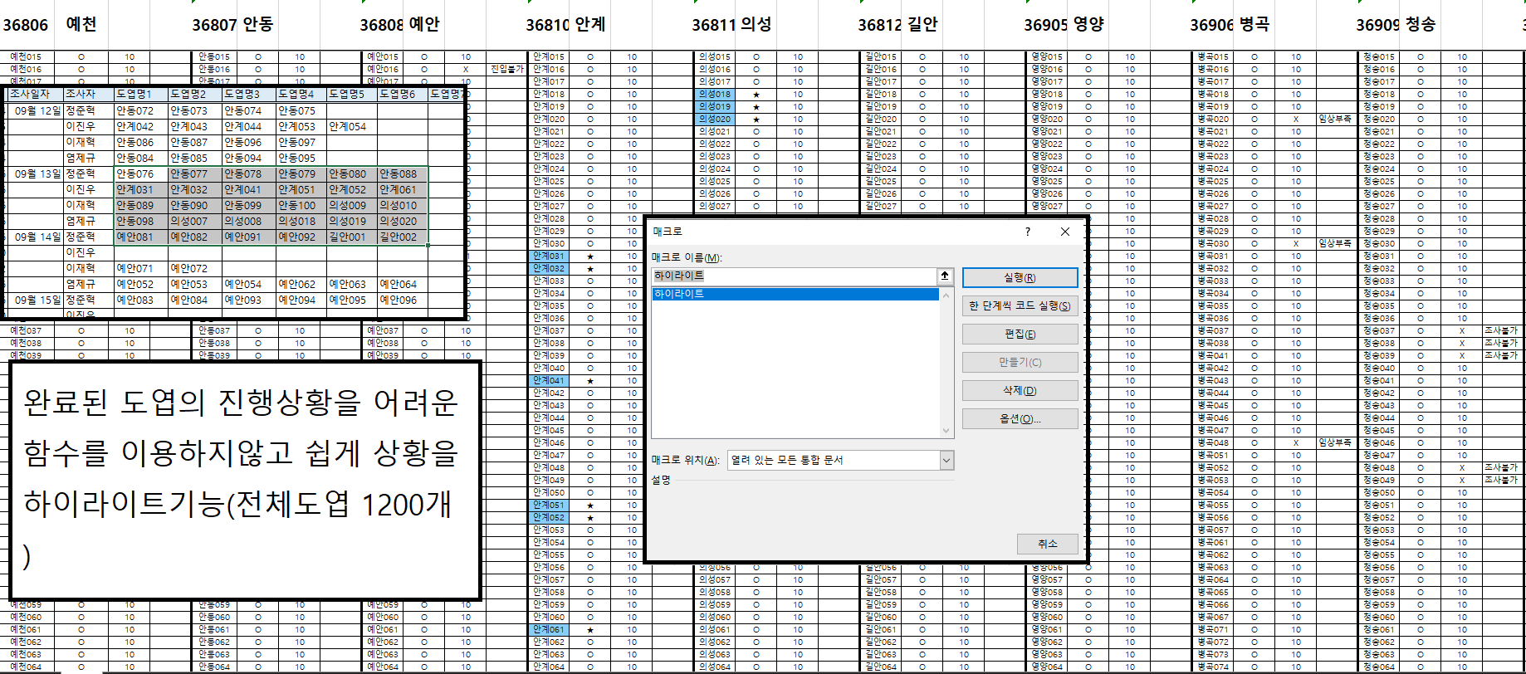
Task: Select cell 병곡015 in 병곡 column
Action: click(x=1213, y=57)
